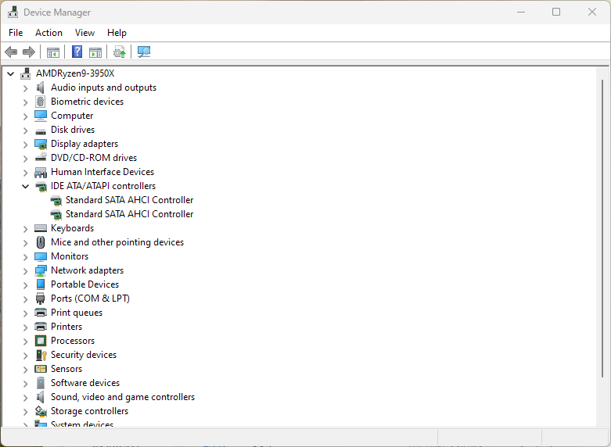Click the Display adapters icon
This screenshot has height=447, width=611.
[x=41, y=144]
